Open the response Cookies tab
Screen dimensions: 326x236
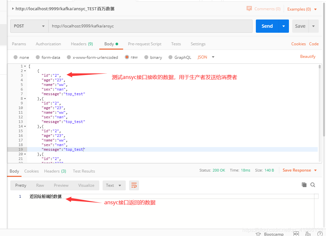[x=31, y=171]
